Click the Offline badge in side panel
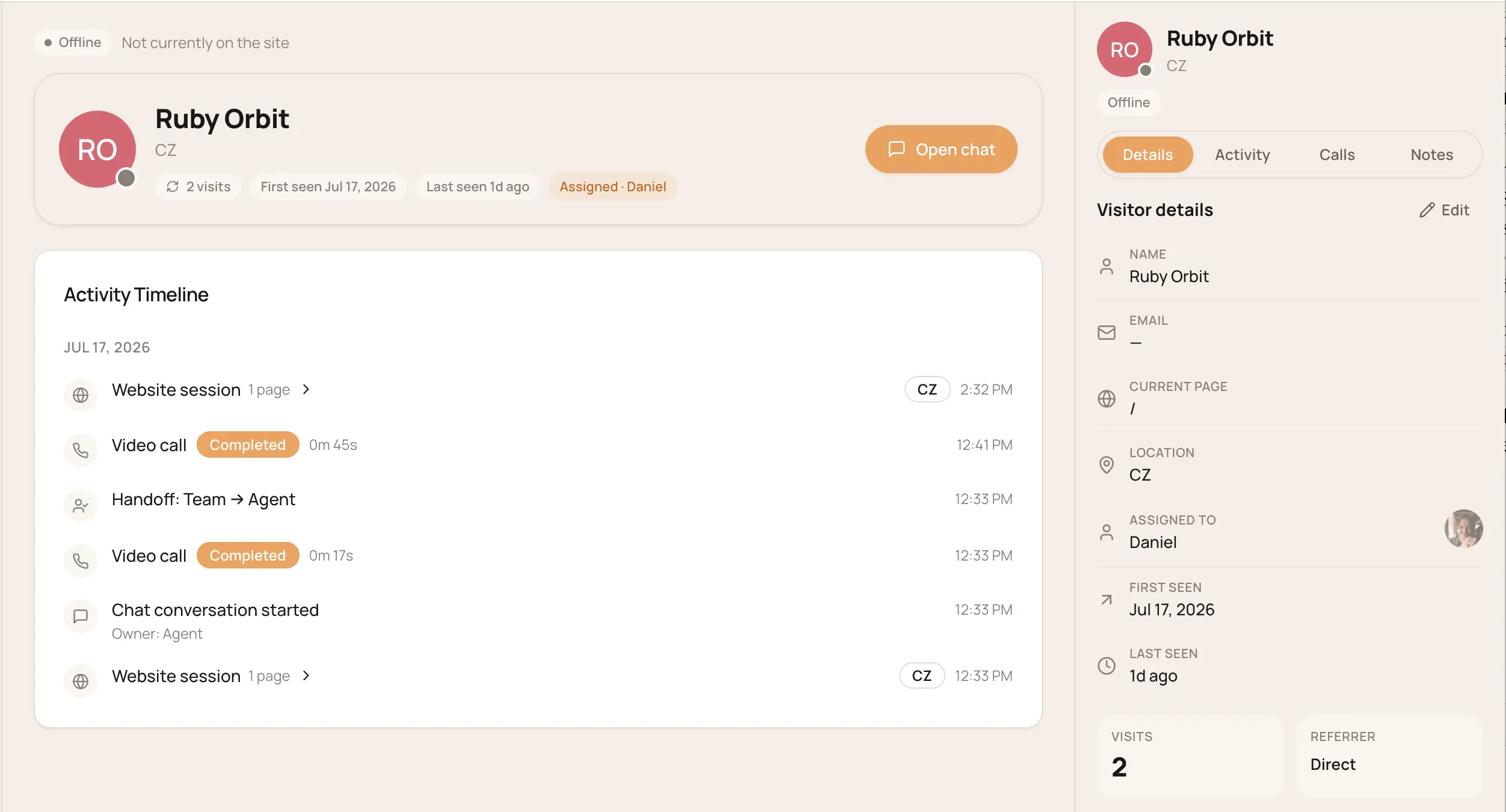 coord(1128,102)
